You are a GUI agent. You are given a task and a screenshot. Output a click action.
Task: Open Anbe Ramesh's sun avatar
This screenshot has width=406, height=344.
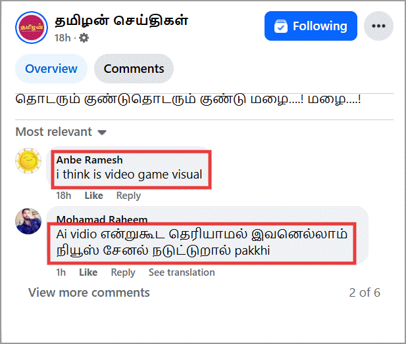[x=28, y=161]
